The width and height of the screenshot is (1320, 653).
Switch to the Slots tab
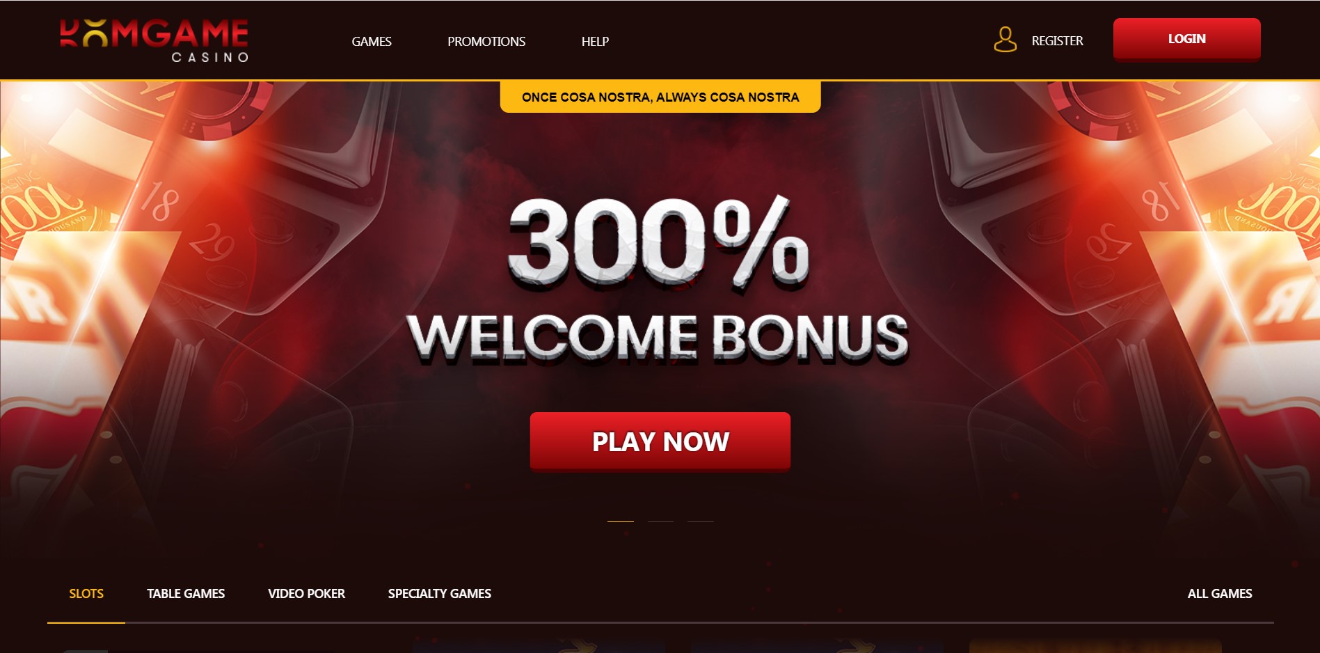point(86,594)
